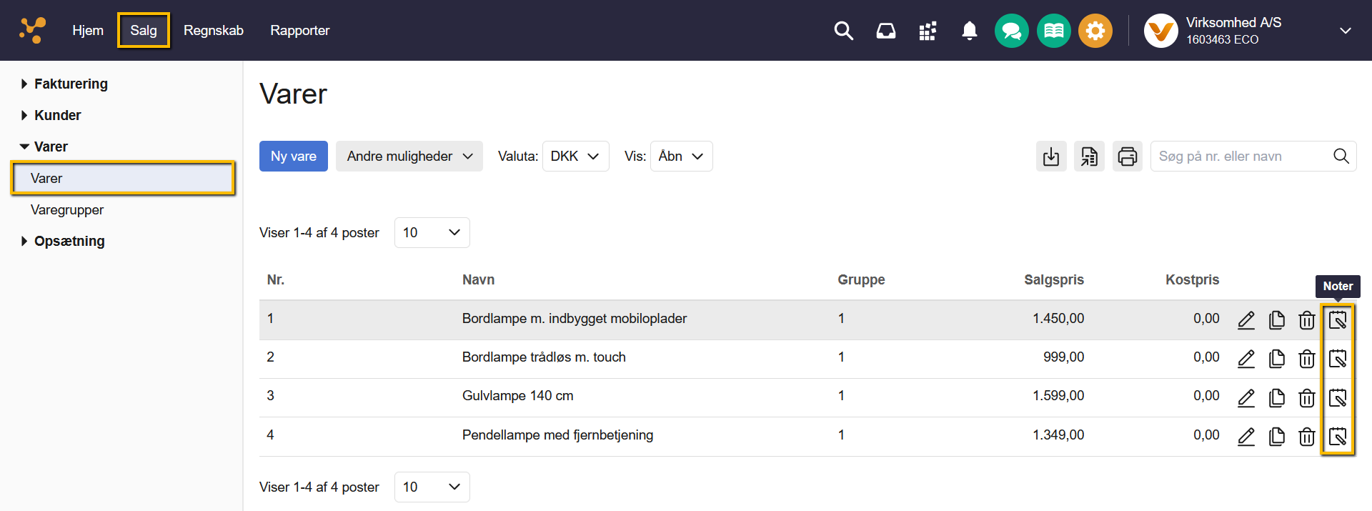Open the Vis Åbn dropdown
The width and height of the screenshot is (1372, 511).
[x=681, y=157]
